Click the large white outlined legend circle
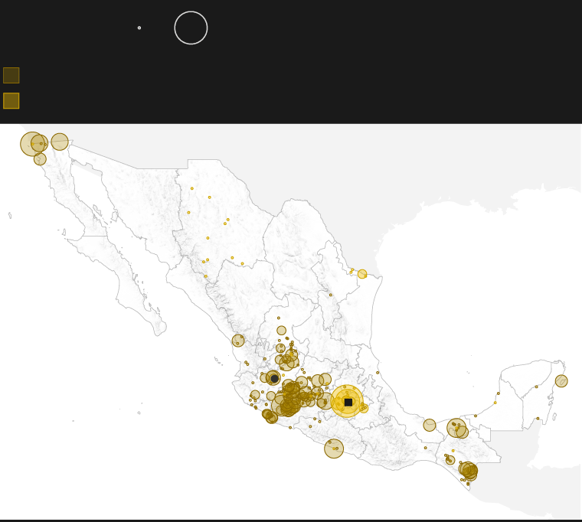582x522 pixels. (x=191, y=28)
